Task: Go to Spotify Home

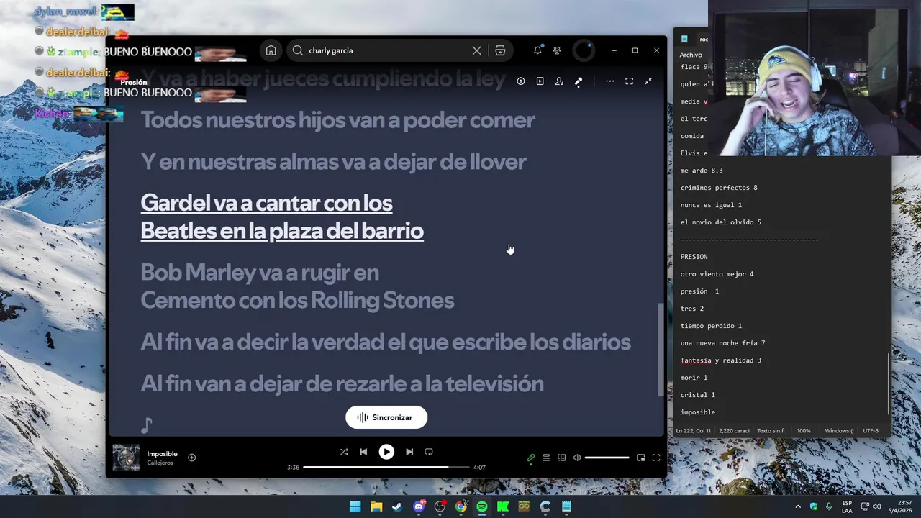Action: tap(271, 50)
